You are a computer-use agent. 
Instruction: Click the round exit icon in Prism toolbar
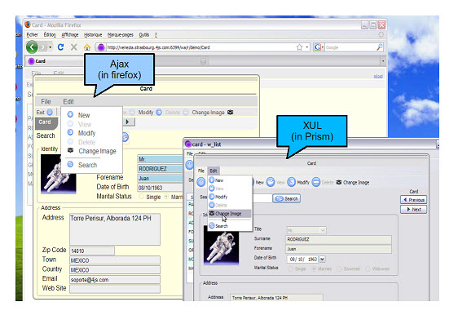coord(201,182)
